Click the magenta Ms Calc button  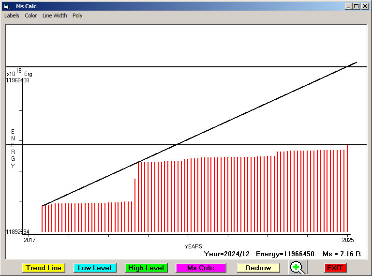click(x=201, y=268)
